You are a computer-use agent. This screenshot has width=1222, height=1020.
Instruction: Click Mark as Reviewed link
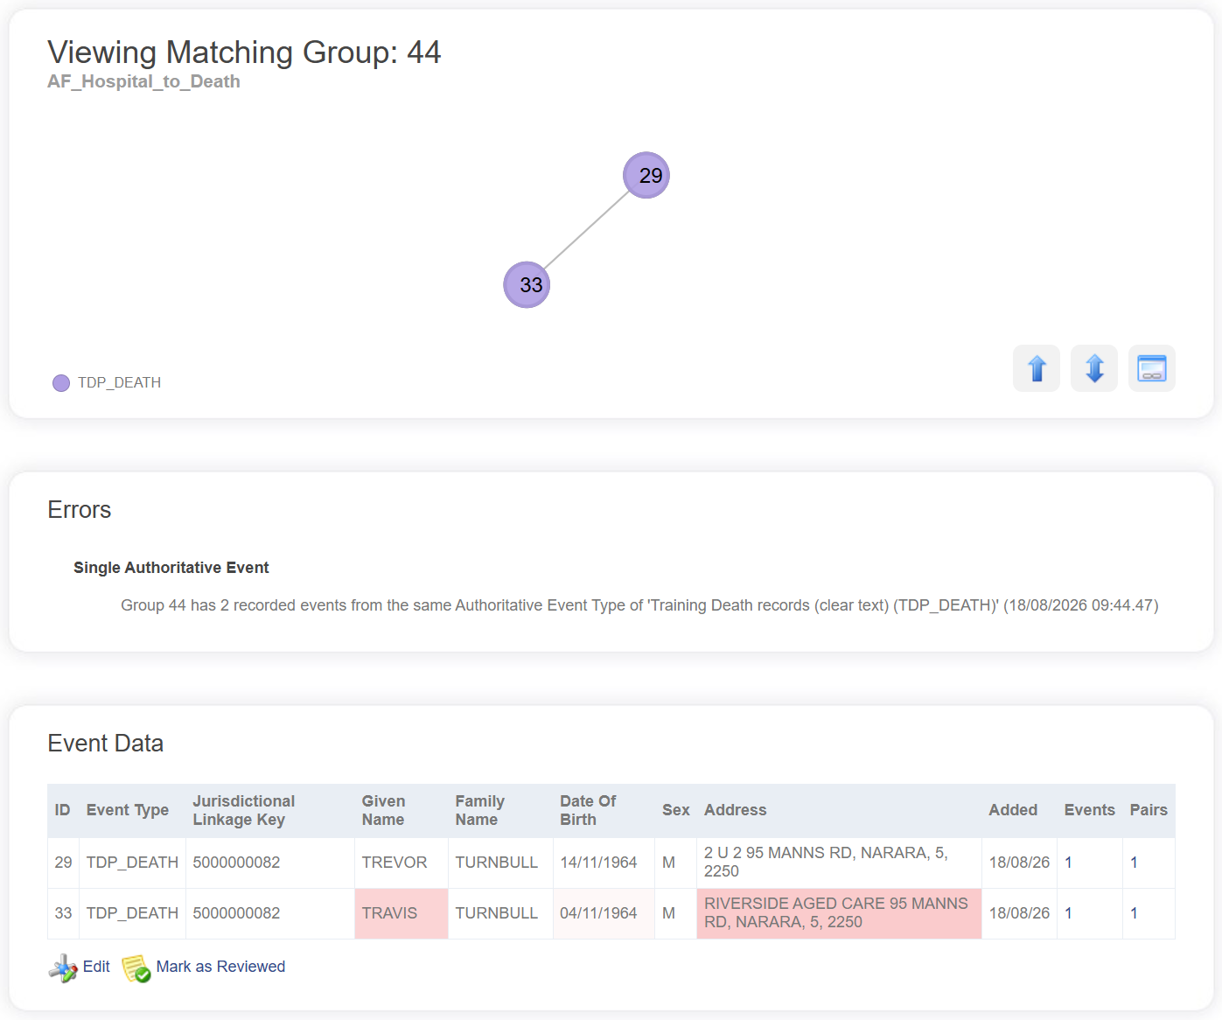220,967
